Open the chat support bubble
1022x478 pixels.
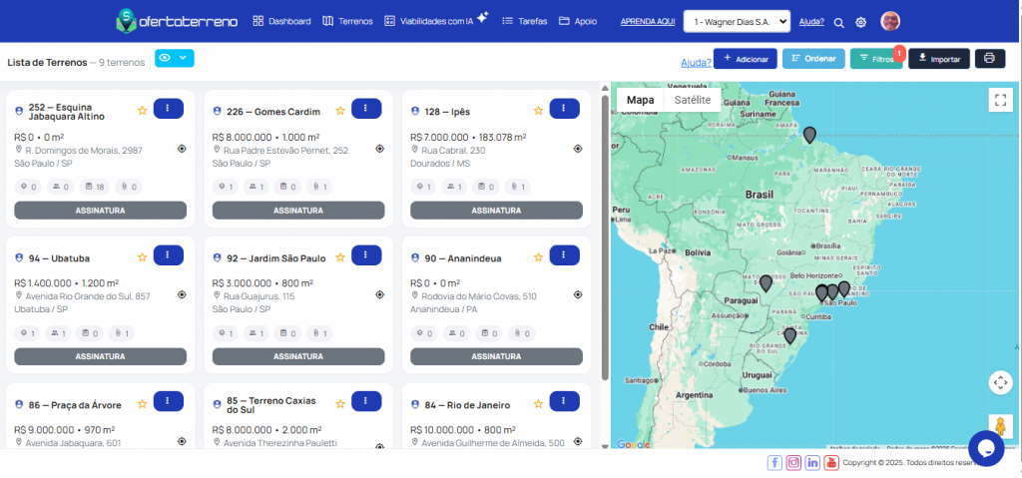point(986,449)
